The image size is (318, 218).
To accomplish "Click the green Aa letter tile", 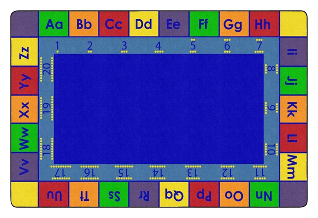I will [x=54, y=24].
